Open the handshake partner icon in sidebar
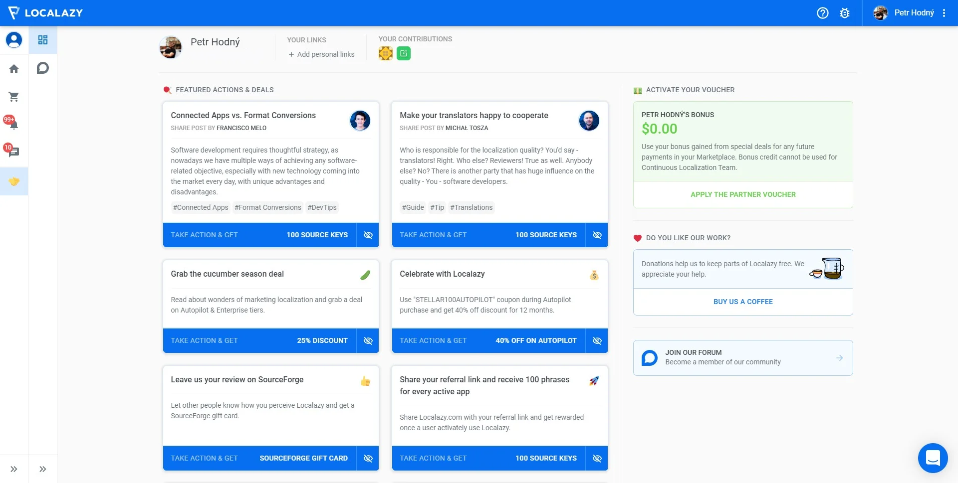The width and height of the screenshot is (958, 483). 14,181
